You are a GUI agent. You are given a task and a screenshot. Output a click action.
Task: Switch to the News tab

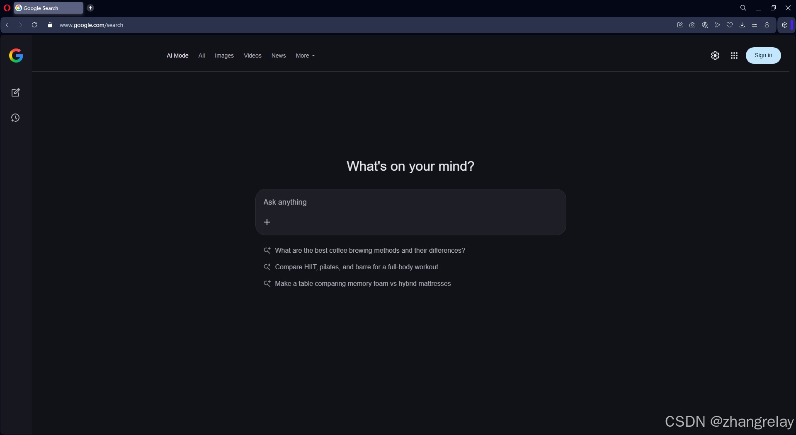pyautogui.click(x=279, y=56)
